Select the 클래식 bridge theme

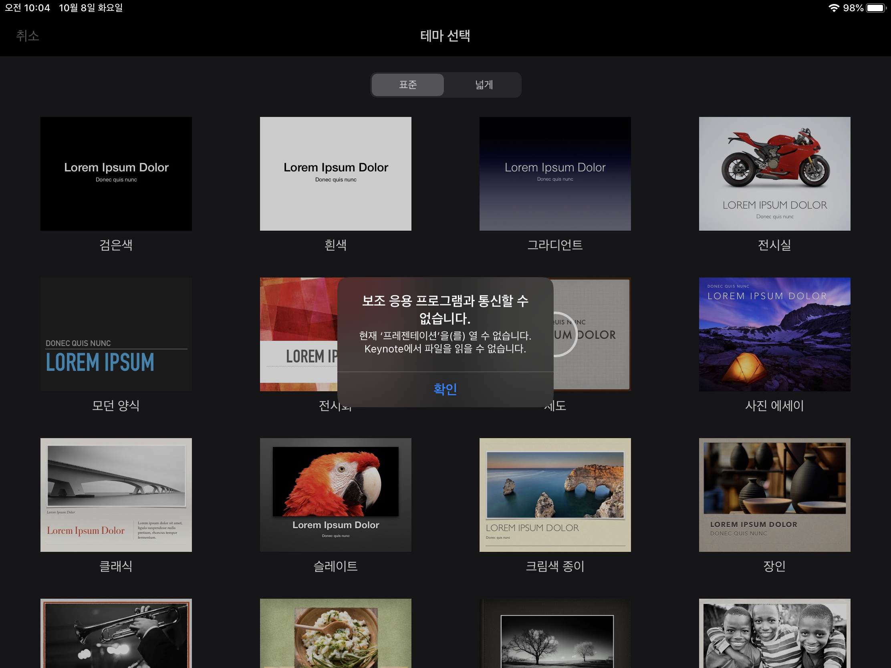click(116, 495)
